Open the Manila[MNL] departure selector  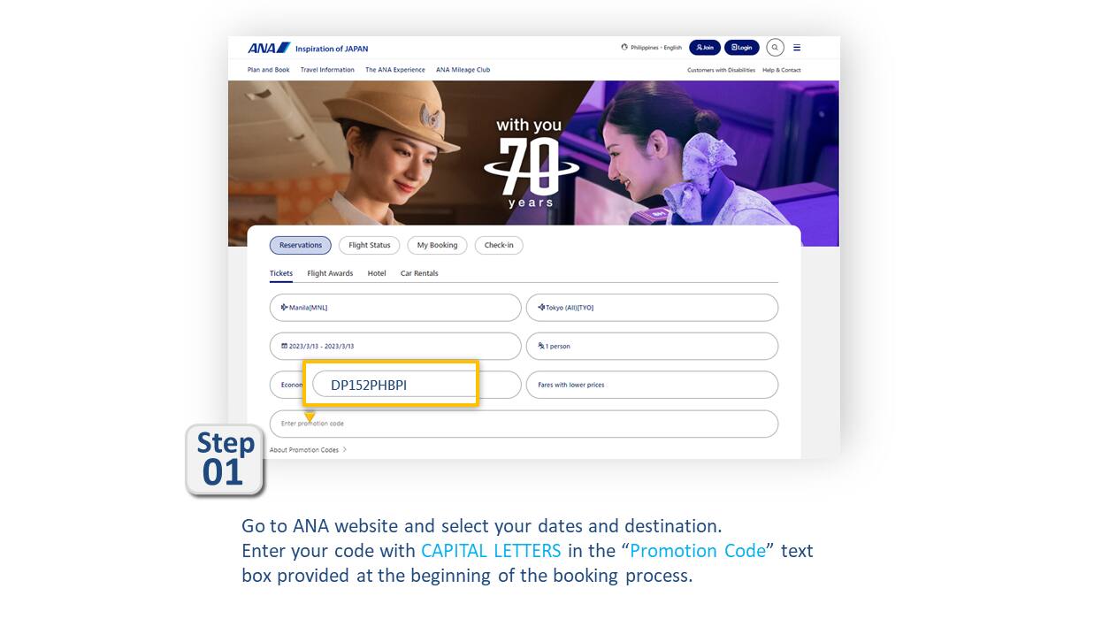[x=395, y=308]
